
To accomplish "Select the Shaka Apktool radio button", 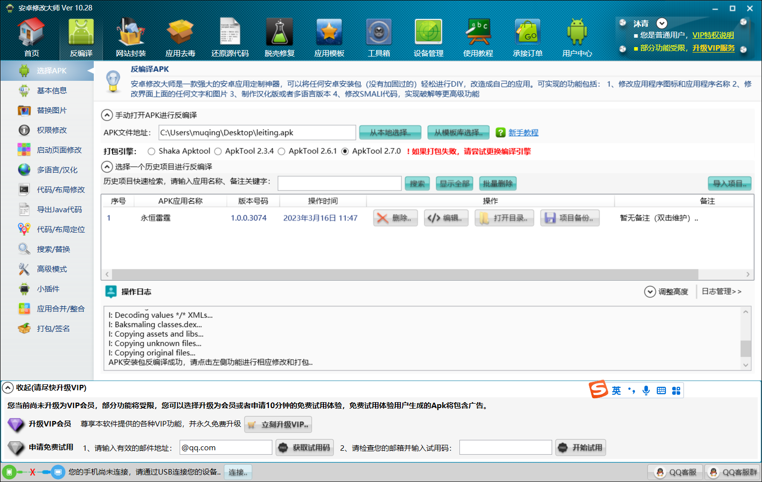I will tap(151, 151).
